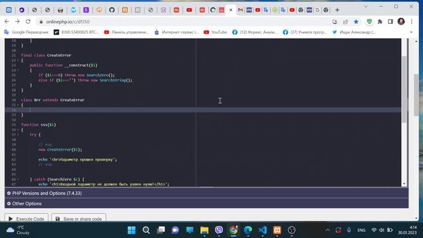Expand the Other Options section
This screenshot has height=238, width=423.
(206, 204)
